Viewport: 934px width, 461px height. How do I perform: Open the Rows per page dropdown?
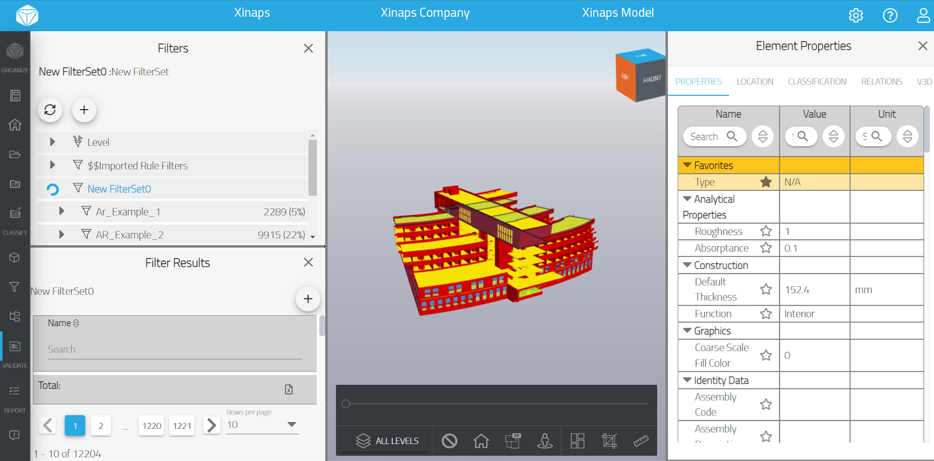[262, 425]
